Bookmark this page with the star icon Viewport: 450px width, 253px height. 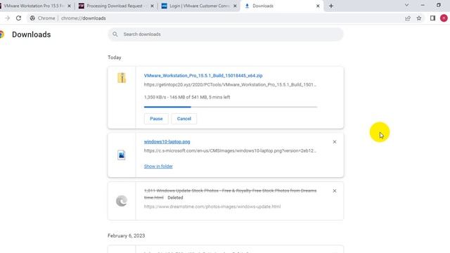419,18
